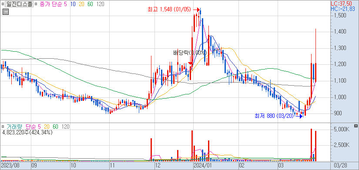Toggle the small square before 종가 단순
Viewport: 359px width, 170px height.
click(36, 4)
